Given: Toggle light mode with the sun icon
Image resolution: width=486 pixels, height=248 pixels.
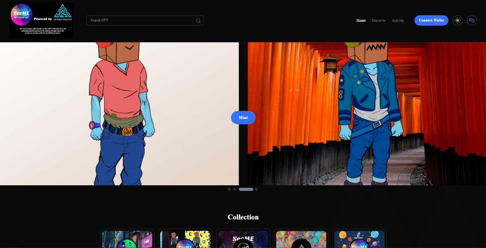Looking at the screenshot, I should (457, 20).
